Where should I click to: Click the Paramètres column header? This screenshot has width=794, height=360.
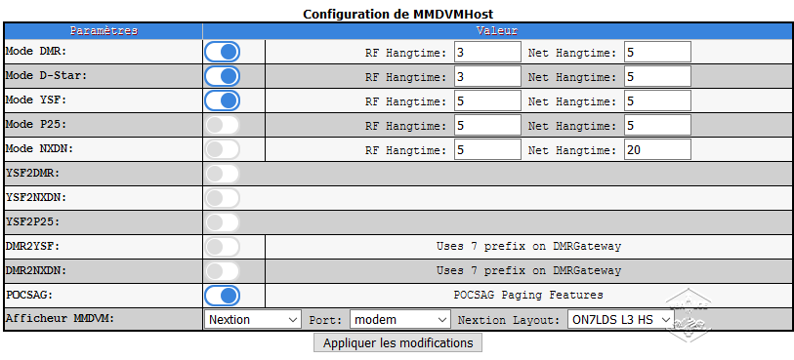(x=104, y=31)
